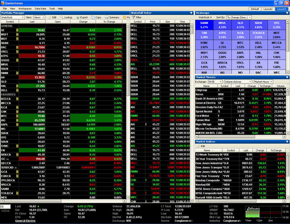The width and height of the screenshot is (290, 224).
Task: Click the General Electric company link
Action: pyautogui.click(x=25, y=221)
